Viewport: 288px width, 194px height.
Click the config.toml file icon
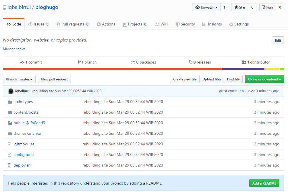tap(10, 155)
